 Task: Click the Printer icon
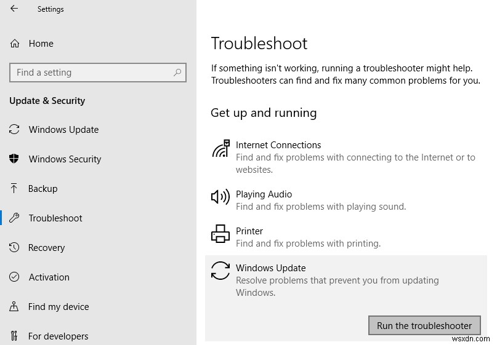point(220,234)
